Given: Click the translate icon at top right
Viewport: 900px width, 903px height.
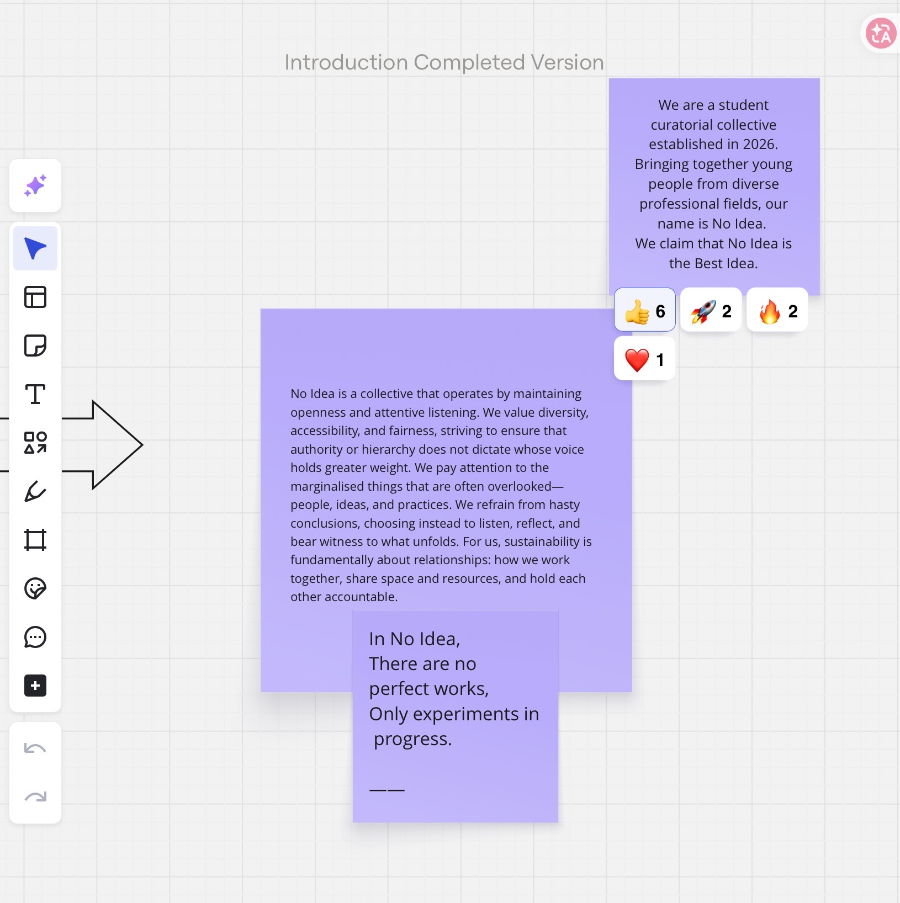Looking at the screenshot, I should 881,34.
